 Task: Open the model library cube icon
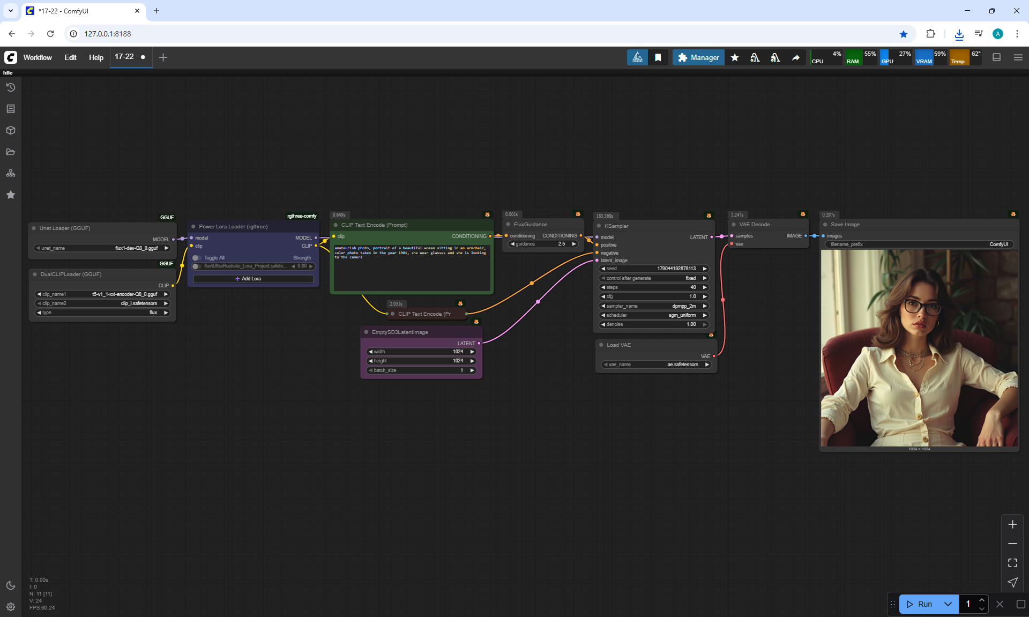(11, 130)
